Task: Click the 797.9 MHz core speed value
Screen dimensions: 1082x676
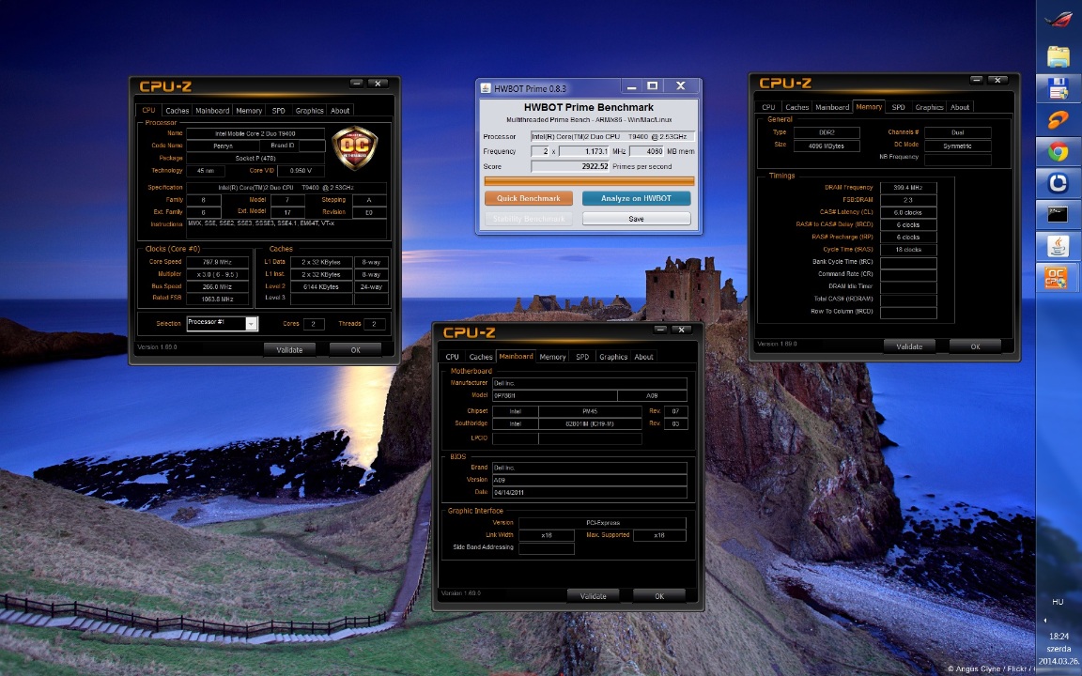Action: click(217, 262)
